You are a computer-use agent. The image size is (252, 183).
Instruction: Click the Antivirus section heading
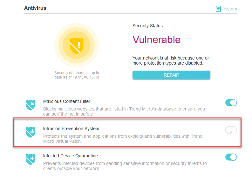35,8
